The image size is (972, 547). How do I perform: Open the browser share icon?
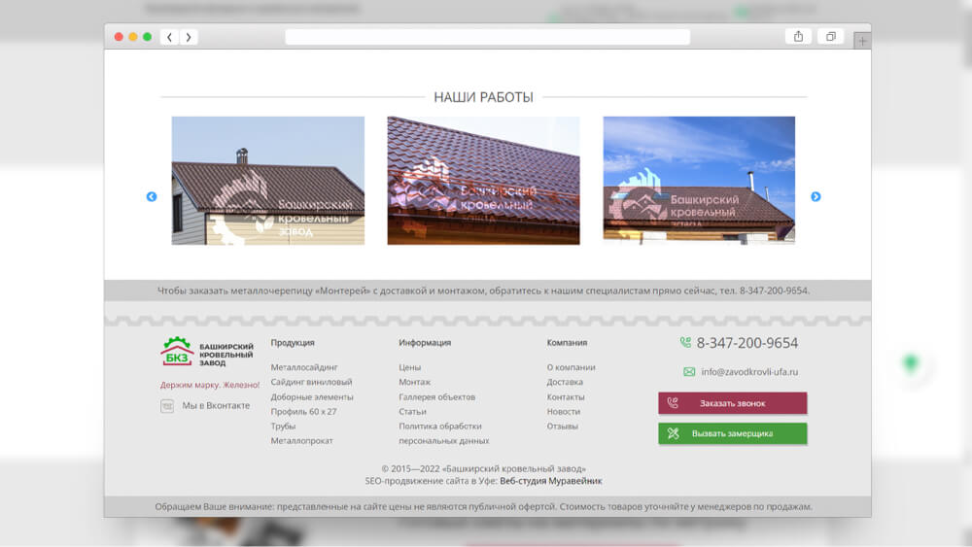click(798, 37)
